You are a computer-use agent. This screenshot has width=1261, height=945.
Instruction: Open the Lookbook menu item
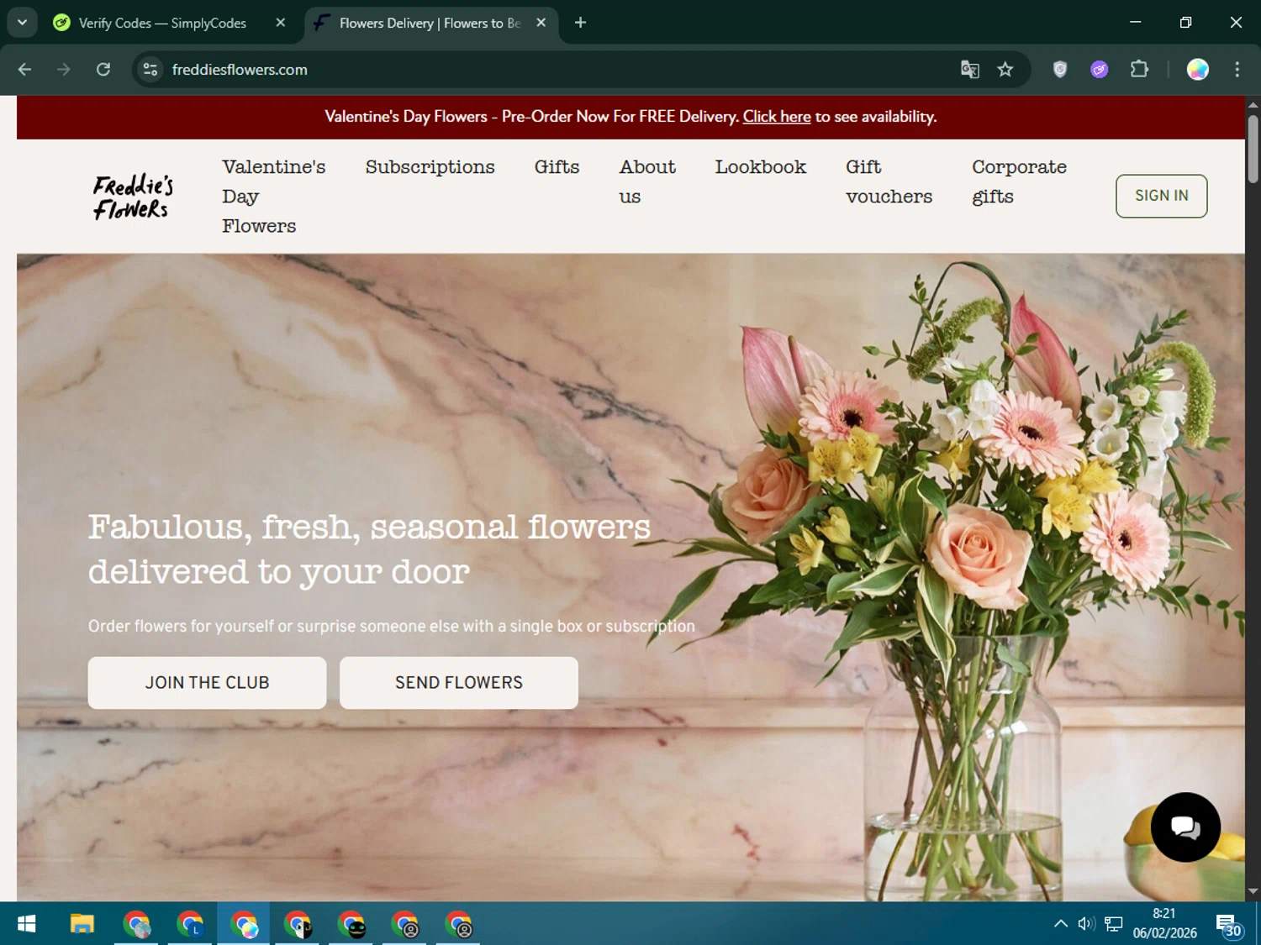tap(761, 167)
